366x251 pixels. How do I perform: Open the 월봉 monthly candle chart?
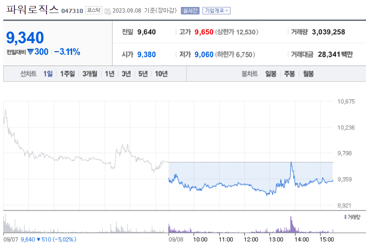[308, 74]
